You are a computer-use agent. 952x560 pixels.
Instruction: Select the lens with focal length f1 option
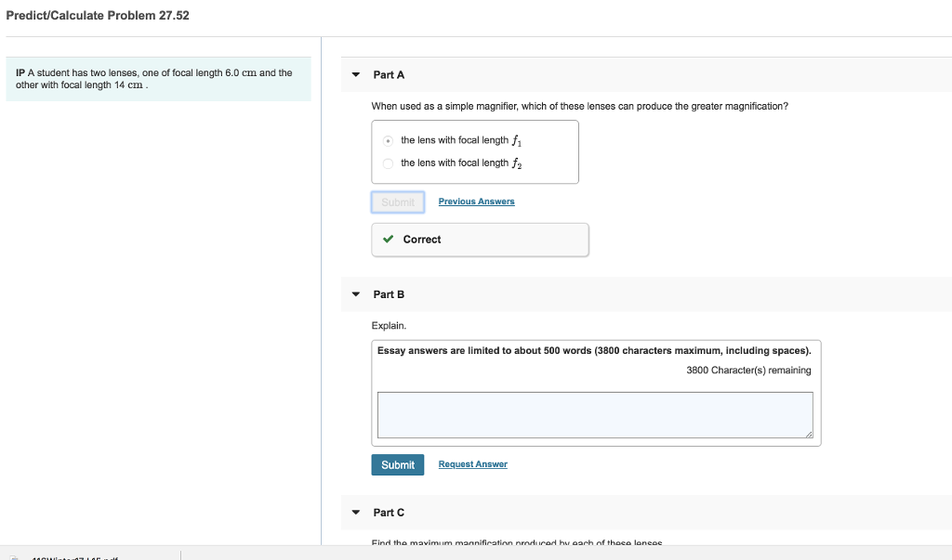388,139
